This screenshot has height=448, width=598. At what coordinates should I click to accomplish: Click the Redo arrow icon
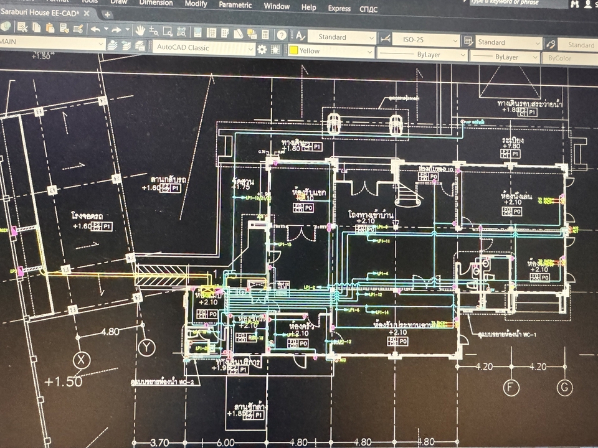pyautogui.click(x=116, y=30)
